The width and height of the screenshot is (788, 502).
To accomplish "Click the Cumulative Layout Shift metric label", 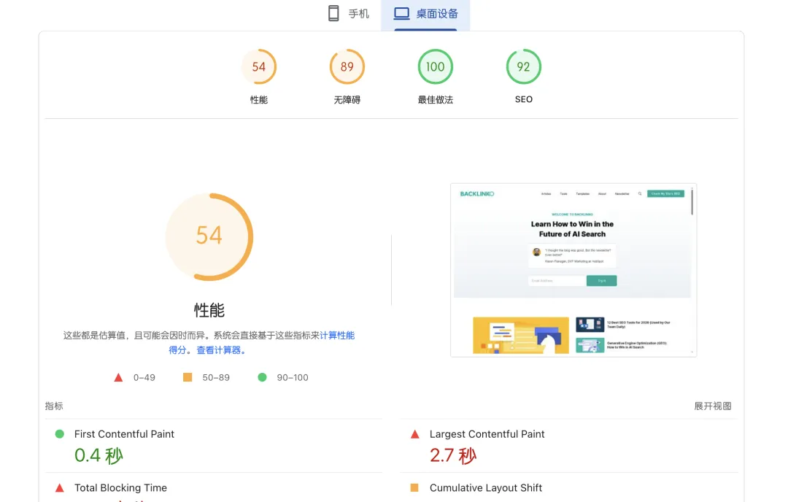I will [485, 487].
